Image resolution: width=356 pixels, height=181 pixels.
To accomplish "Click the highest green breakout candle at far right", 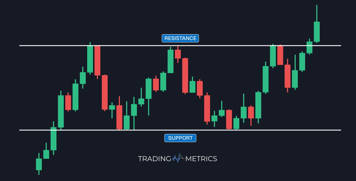I will (x=317, y=32).
